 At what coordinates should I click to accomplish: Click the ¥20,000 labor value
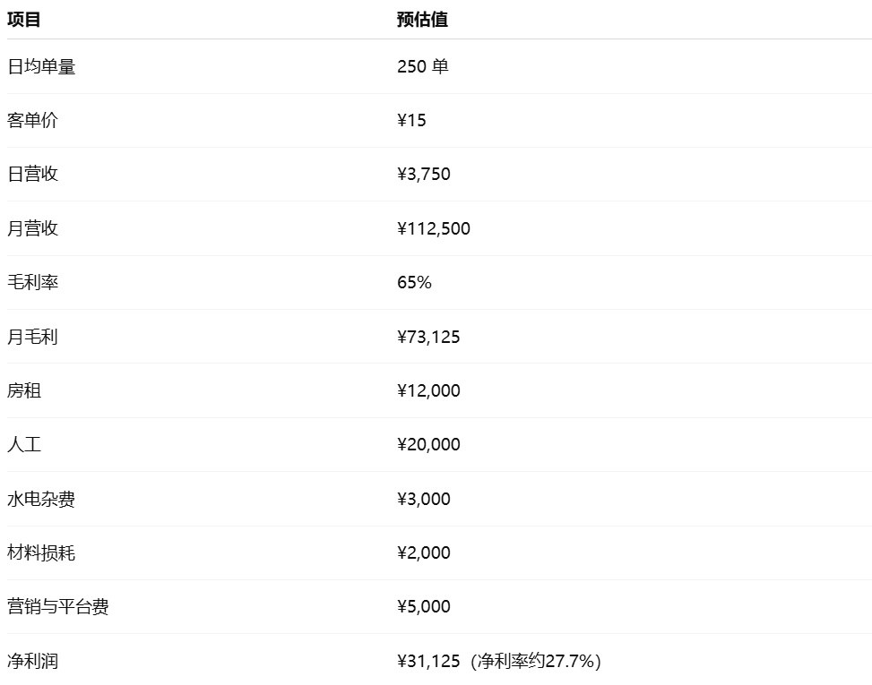tap(428, 445)
